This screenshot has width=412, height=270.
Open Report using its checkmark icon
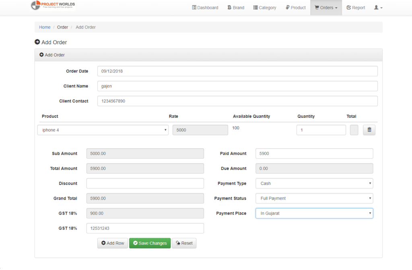(348, 7)
